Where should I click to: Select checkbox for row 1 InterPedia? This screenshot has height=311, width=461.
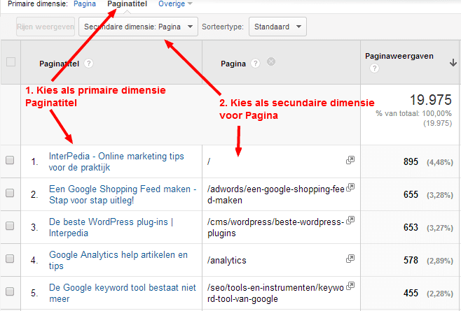tap(10, 160)
